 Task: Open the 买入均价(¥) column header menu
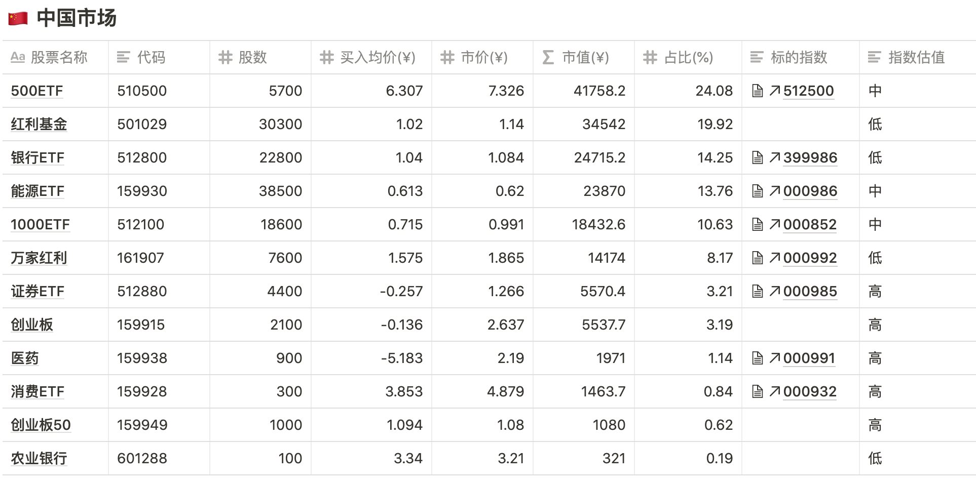point(378,57)
